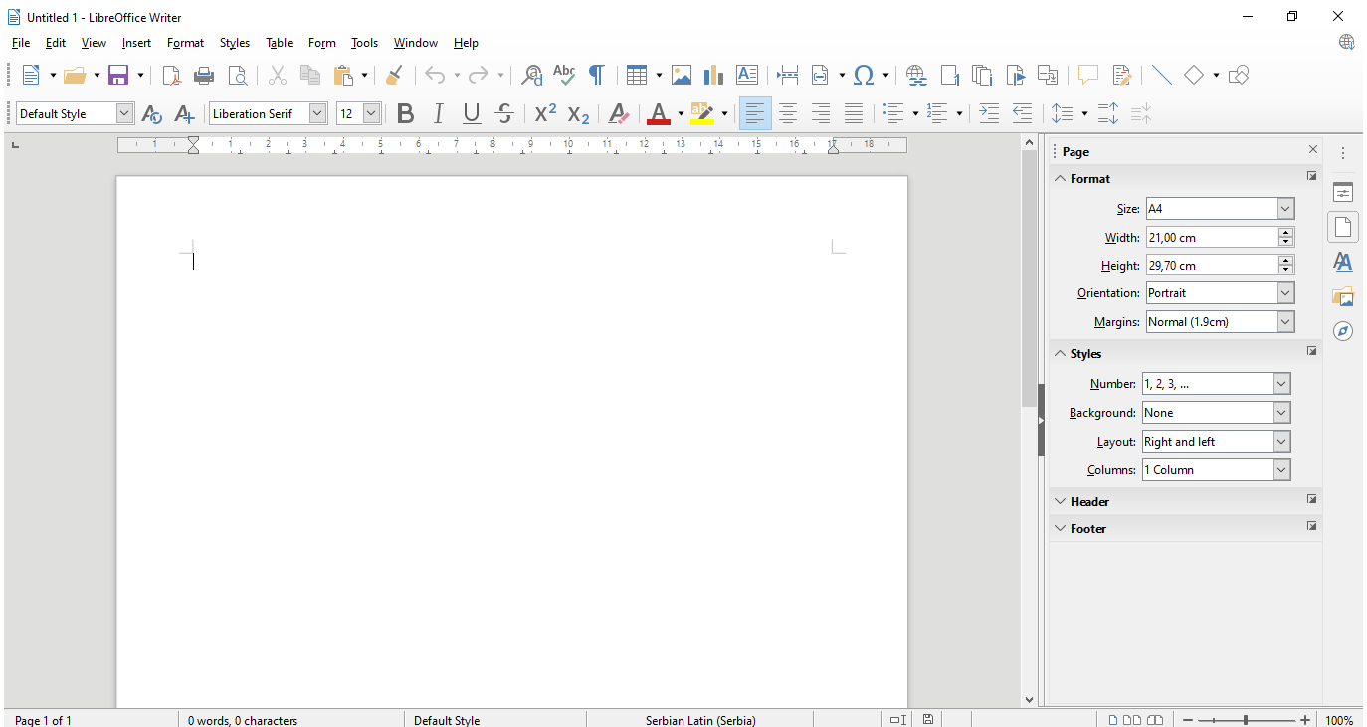1367x727 pixels.
Task: Open the Styles menu
Action: [235, 43]
